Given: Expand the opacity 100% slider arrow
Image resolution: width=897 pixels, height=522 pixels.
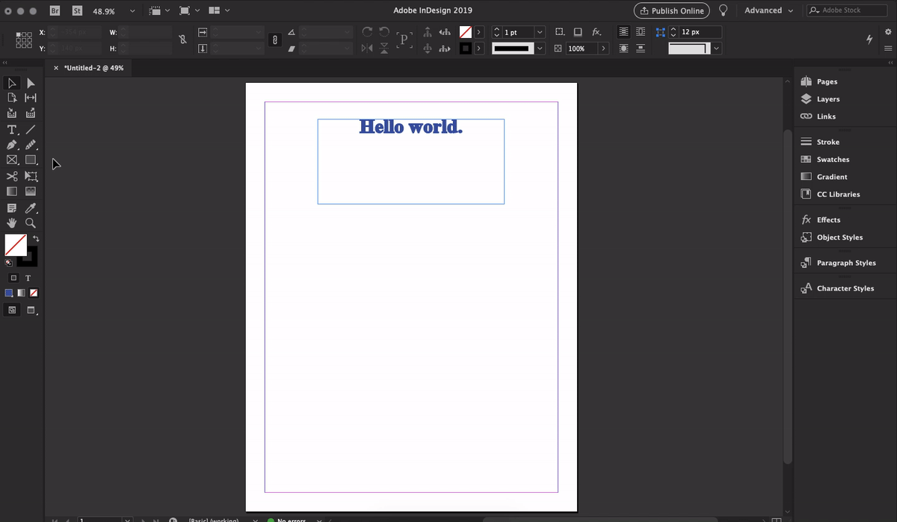Looking at the screenshot, I should (x=602, y=49).
